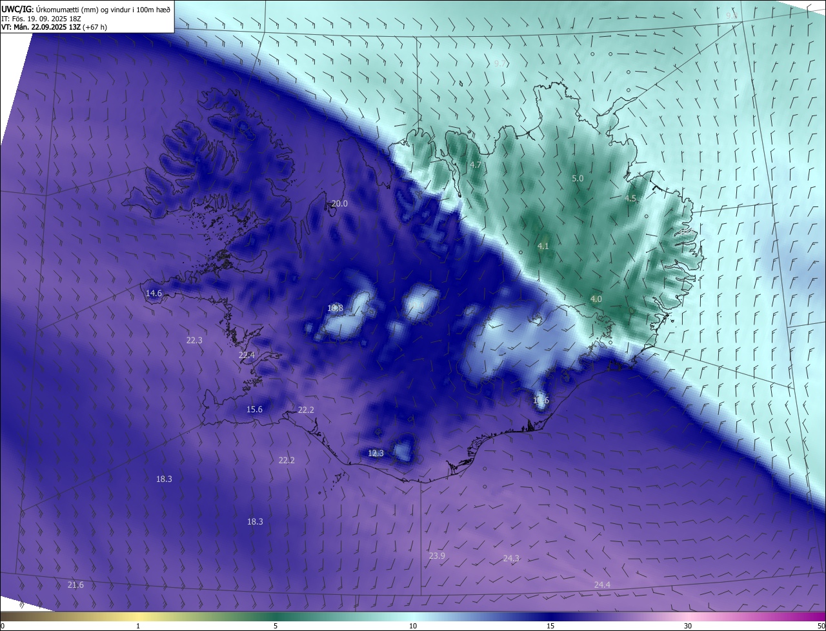
Task: Click the 9.7 value label
Action: click(x=500, y=63)
